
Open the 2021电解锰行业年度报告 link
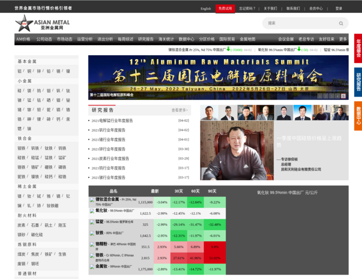tap(112, 121)
